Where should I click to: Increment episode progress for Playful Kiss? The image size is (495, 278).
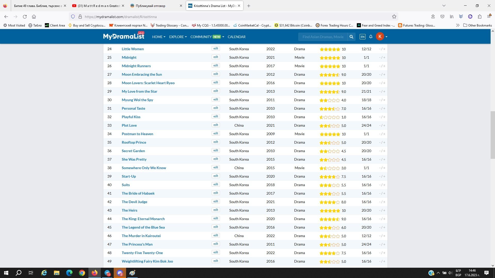click(x=384, y=117)
